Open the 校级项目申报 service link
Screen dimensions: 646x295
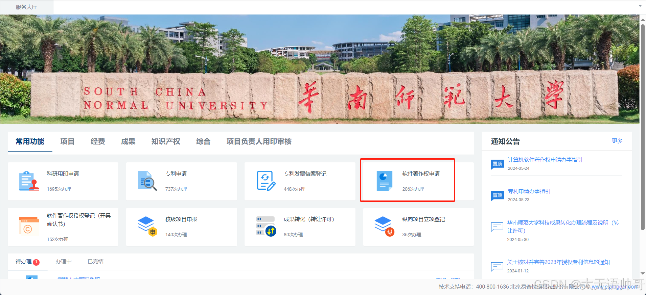tap(181, 219)
